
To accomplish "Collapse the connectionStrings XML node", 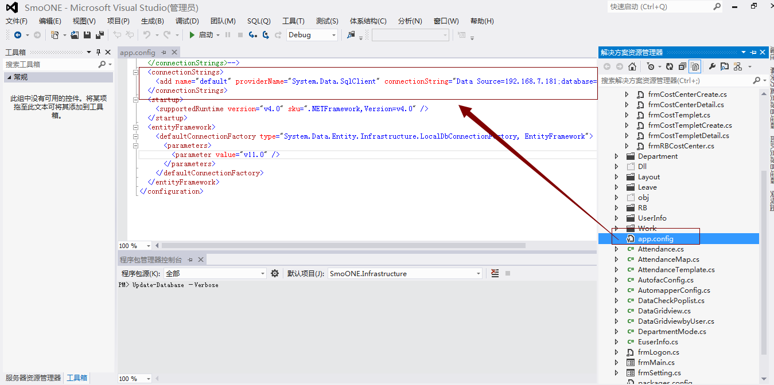I will [135, 72].
